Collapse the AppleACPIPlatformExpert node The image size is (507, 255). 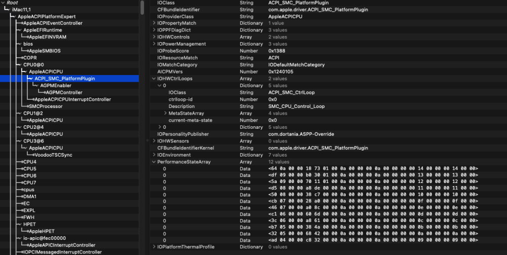15,17
